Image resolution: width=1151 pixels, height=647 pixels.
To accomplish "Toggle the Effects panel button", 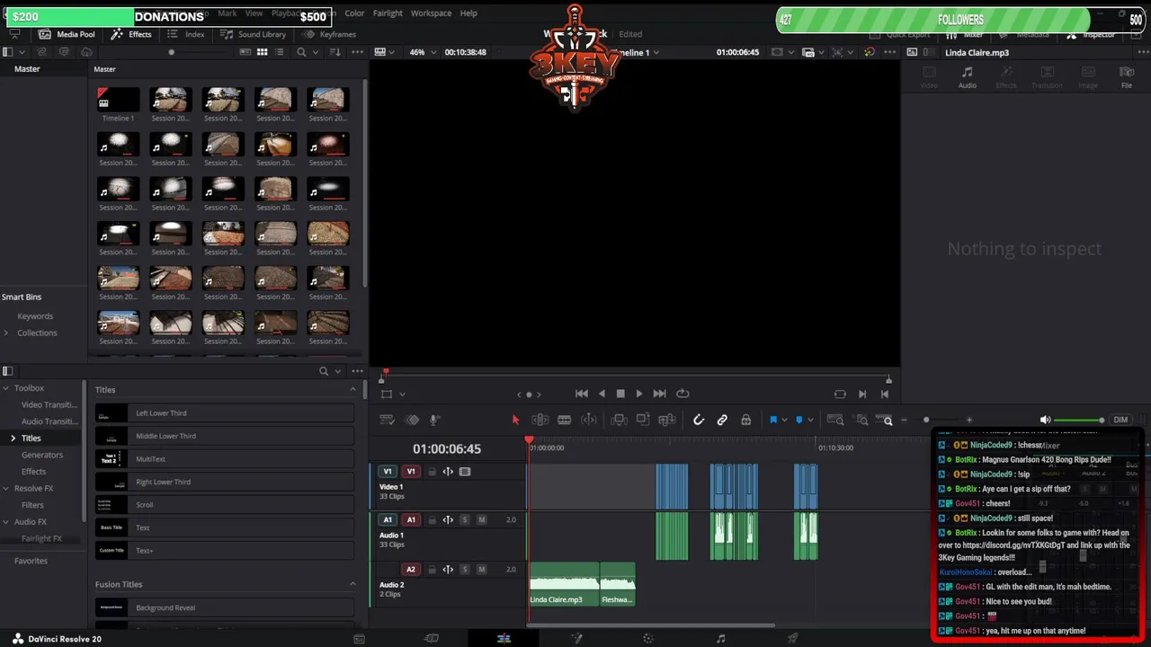I will (x=132, y=34).
